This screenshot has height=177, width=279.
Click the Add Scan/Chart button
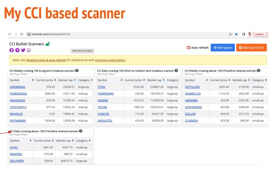pos(251,48)
